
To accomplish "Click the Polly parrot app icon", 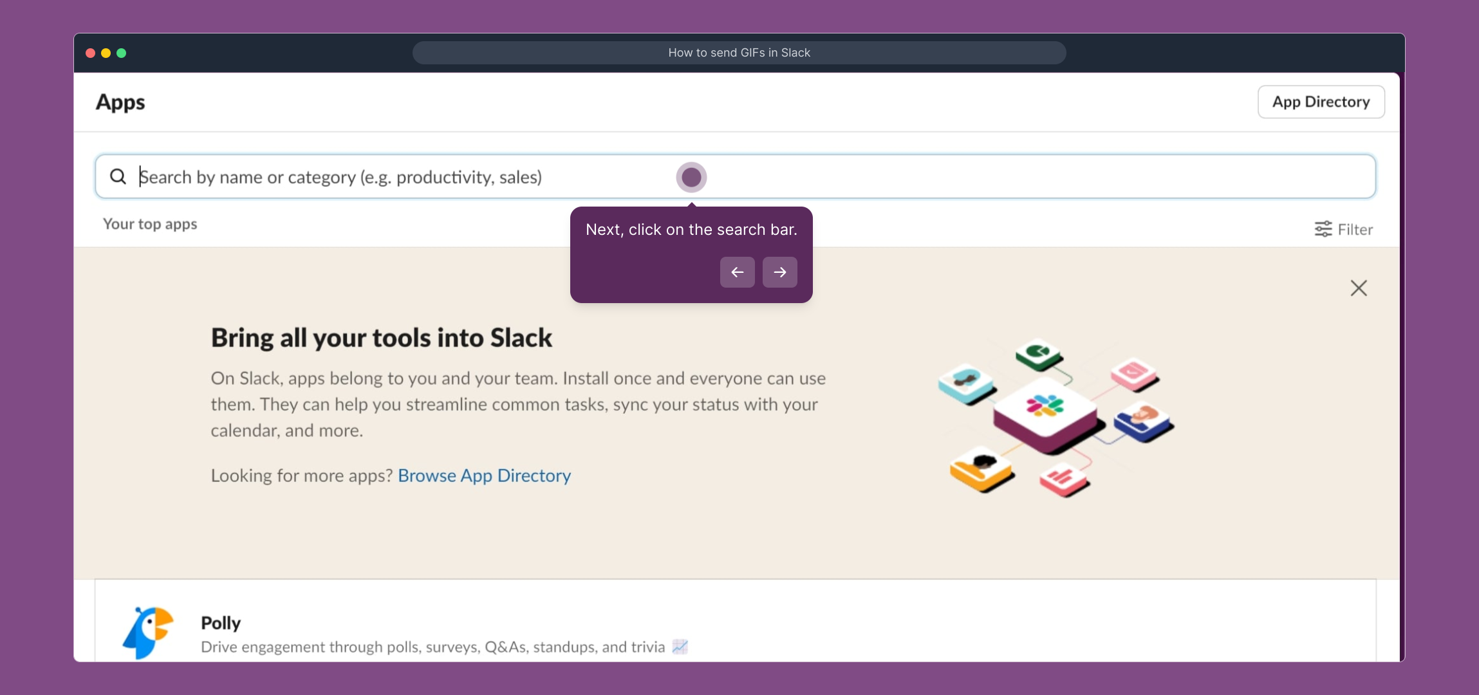I will (x=149, y=632).
